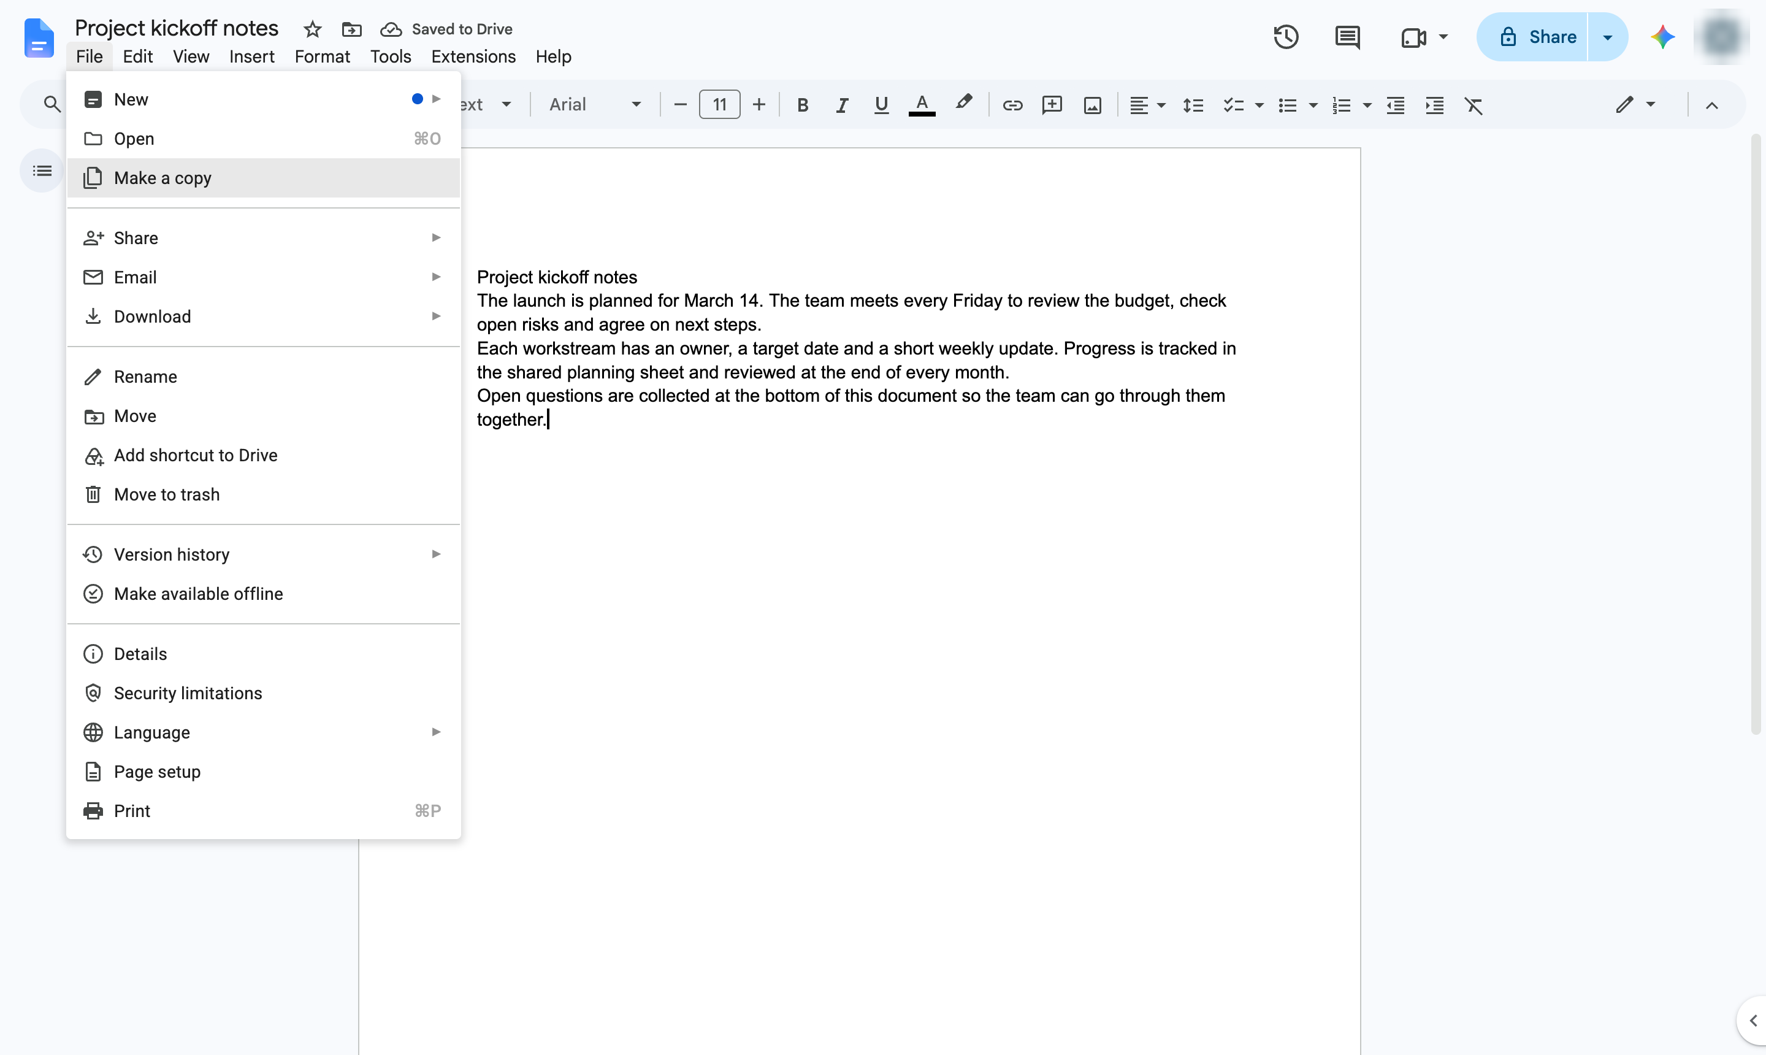Toggle underline formatting
The image size is (1766, 1055).
pos(881,105)
